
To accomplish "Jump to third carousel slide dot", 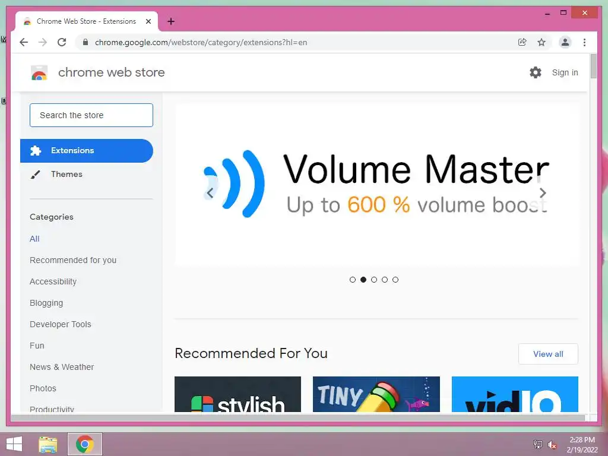I will [374, 280].
